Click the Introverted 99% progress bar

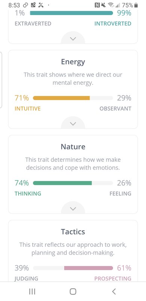point(71,13)
